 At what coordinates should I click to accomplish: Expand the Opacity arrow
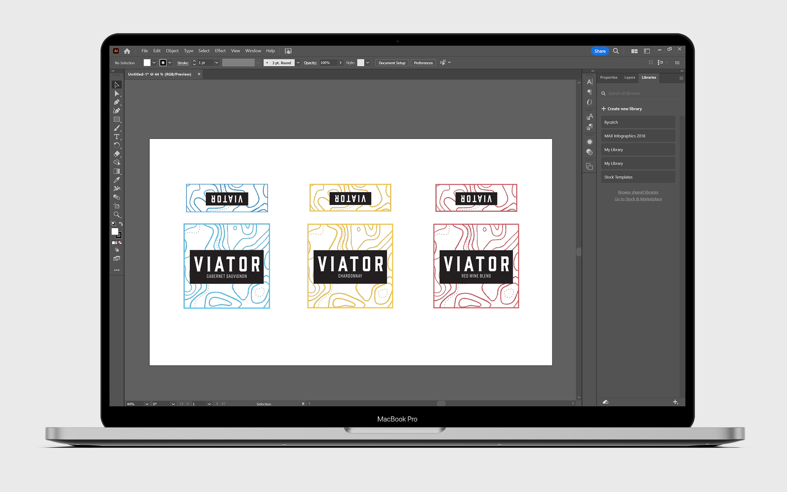[x=340, y=63]
